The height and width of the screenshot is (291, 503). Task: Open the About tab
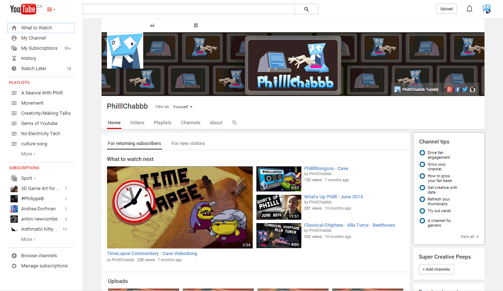point(216,123)
